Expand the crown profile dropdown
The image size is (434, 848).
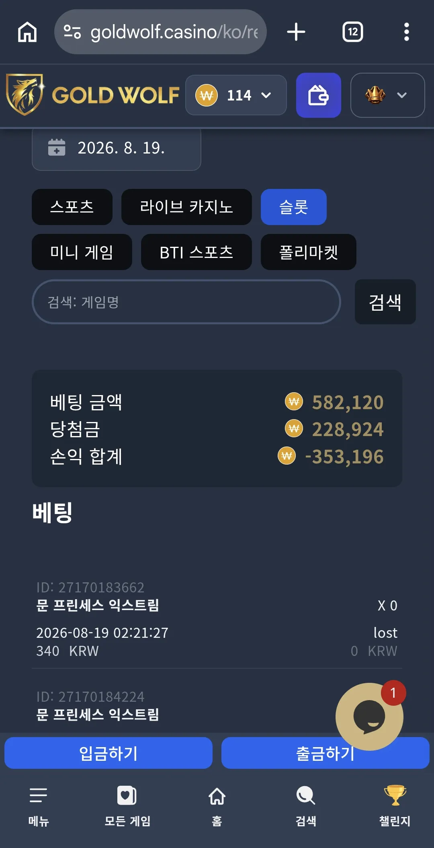387,95
